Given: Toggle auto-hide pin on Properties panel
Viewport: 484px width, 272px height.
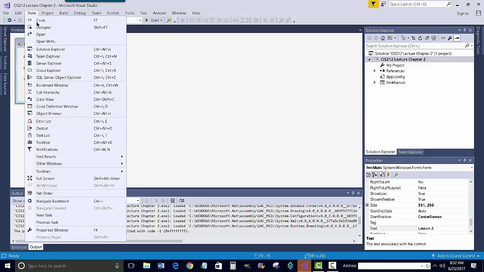Looking at the screenshot, I should coord(465,161).
